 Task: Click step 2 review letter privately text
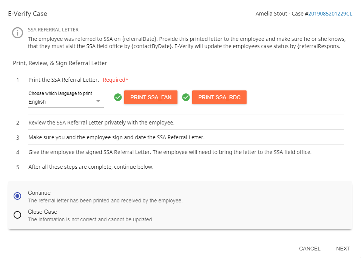pyautogui.click(x=101, y=123)
